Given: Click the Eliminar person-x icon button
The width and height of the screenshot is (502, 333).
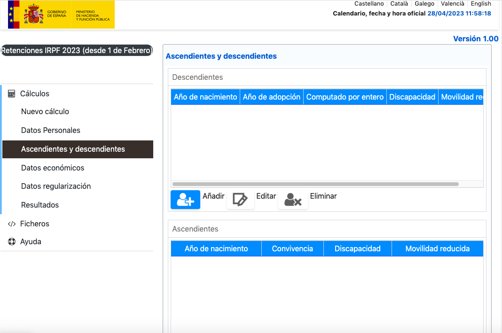Looking at the screenshot, I should coord(293,200).
